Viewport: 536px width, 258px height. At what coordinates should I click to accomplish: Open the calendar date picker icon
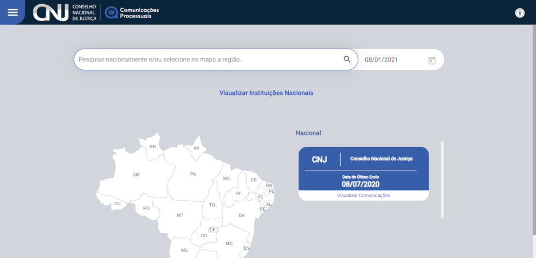(432, 60)
